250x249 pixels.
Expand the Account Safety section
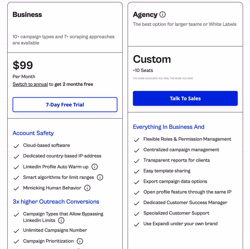[33, 133]
